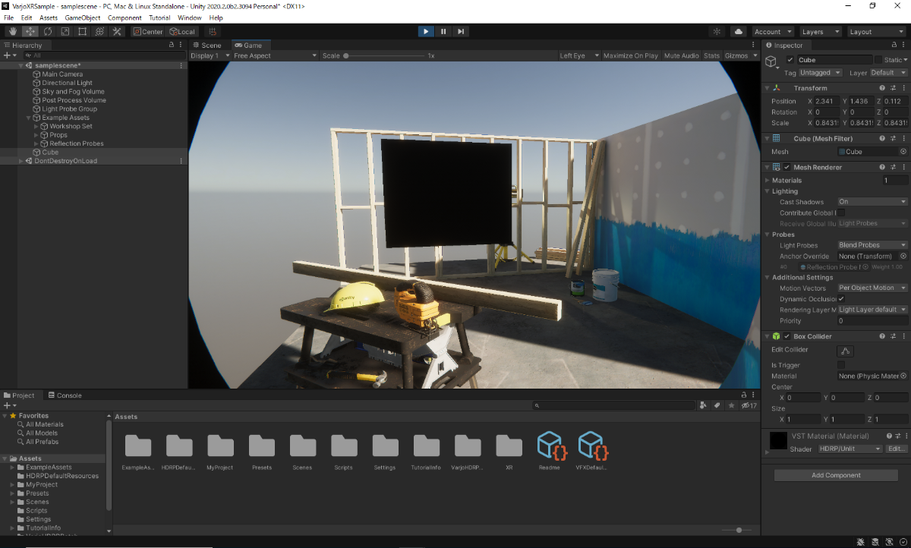The image size is (911, 548).
Task: Pick an Anchor Override object
Action: (903, 257)
